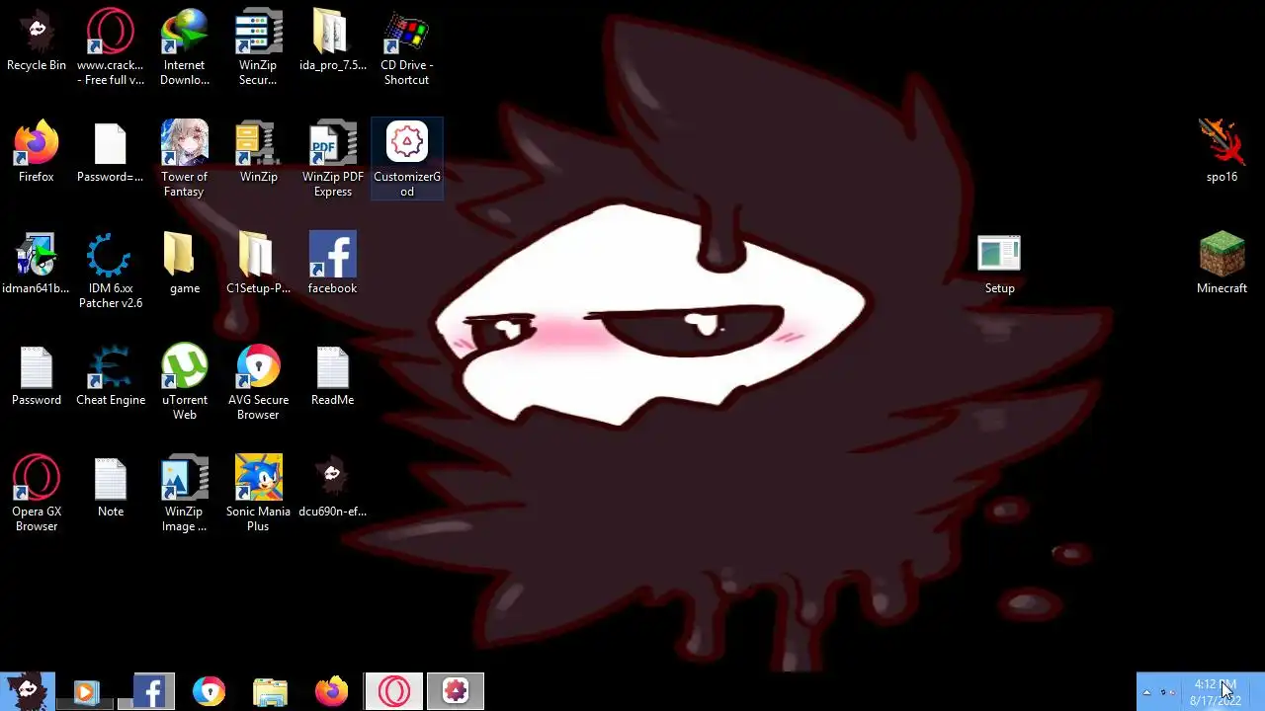Select the CustomizerGod desktop icon
This screenshot has width=1265, height=711.
406,158
